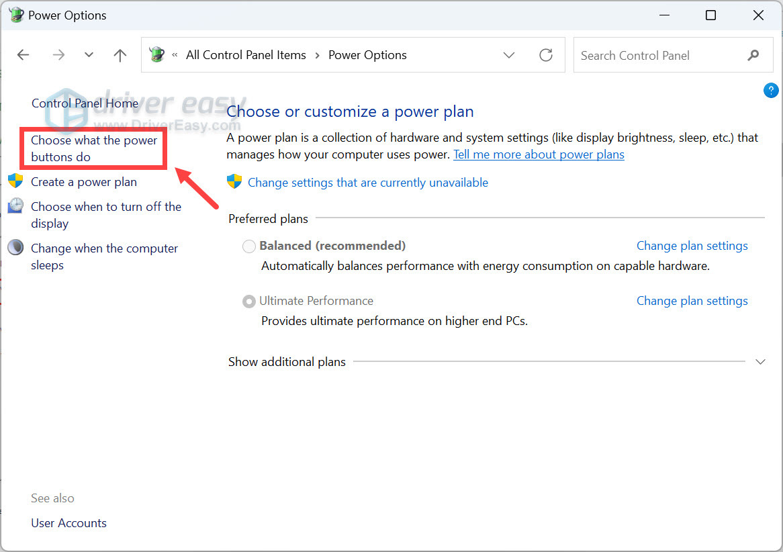This screenshot has width=783, height=552.
Task: Open Tell me more about power plans
Action: [x=539, y=154]
